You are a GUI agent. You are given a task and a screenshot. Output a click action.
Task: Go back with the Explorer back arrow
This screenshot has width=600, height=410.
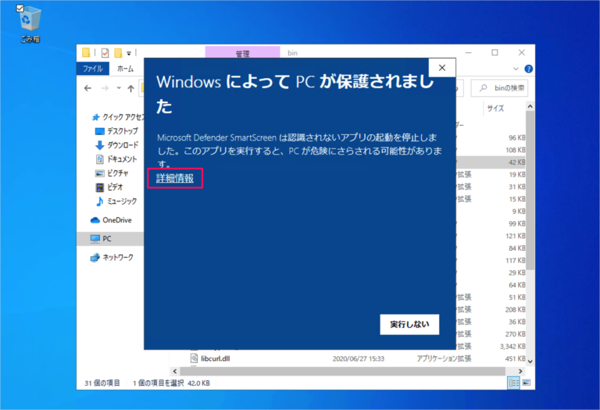(x=87, y=88)
